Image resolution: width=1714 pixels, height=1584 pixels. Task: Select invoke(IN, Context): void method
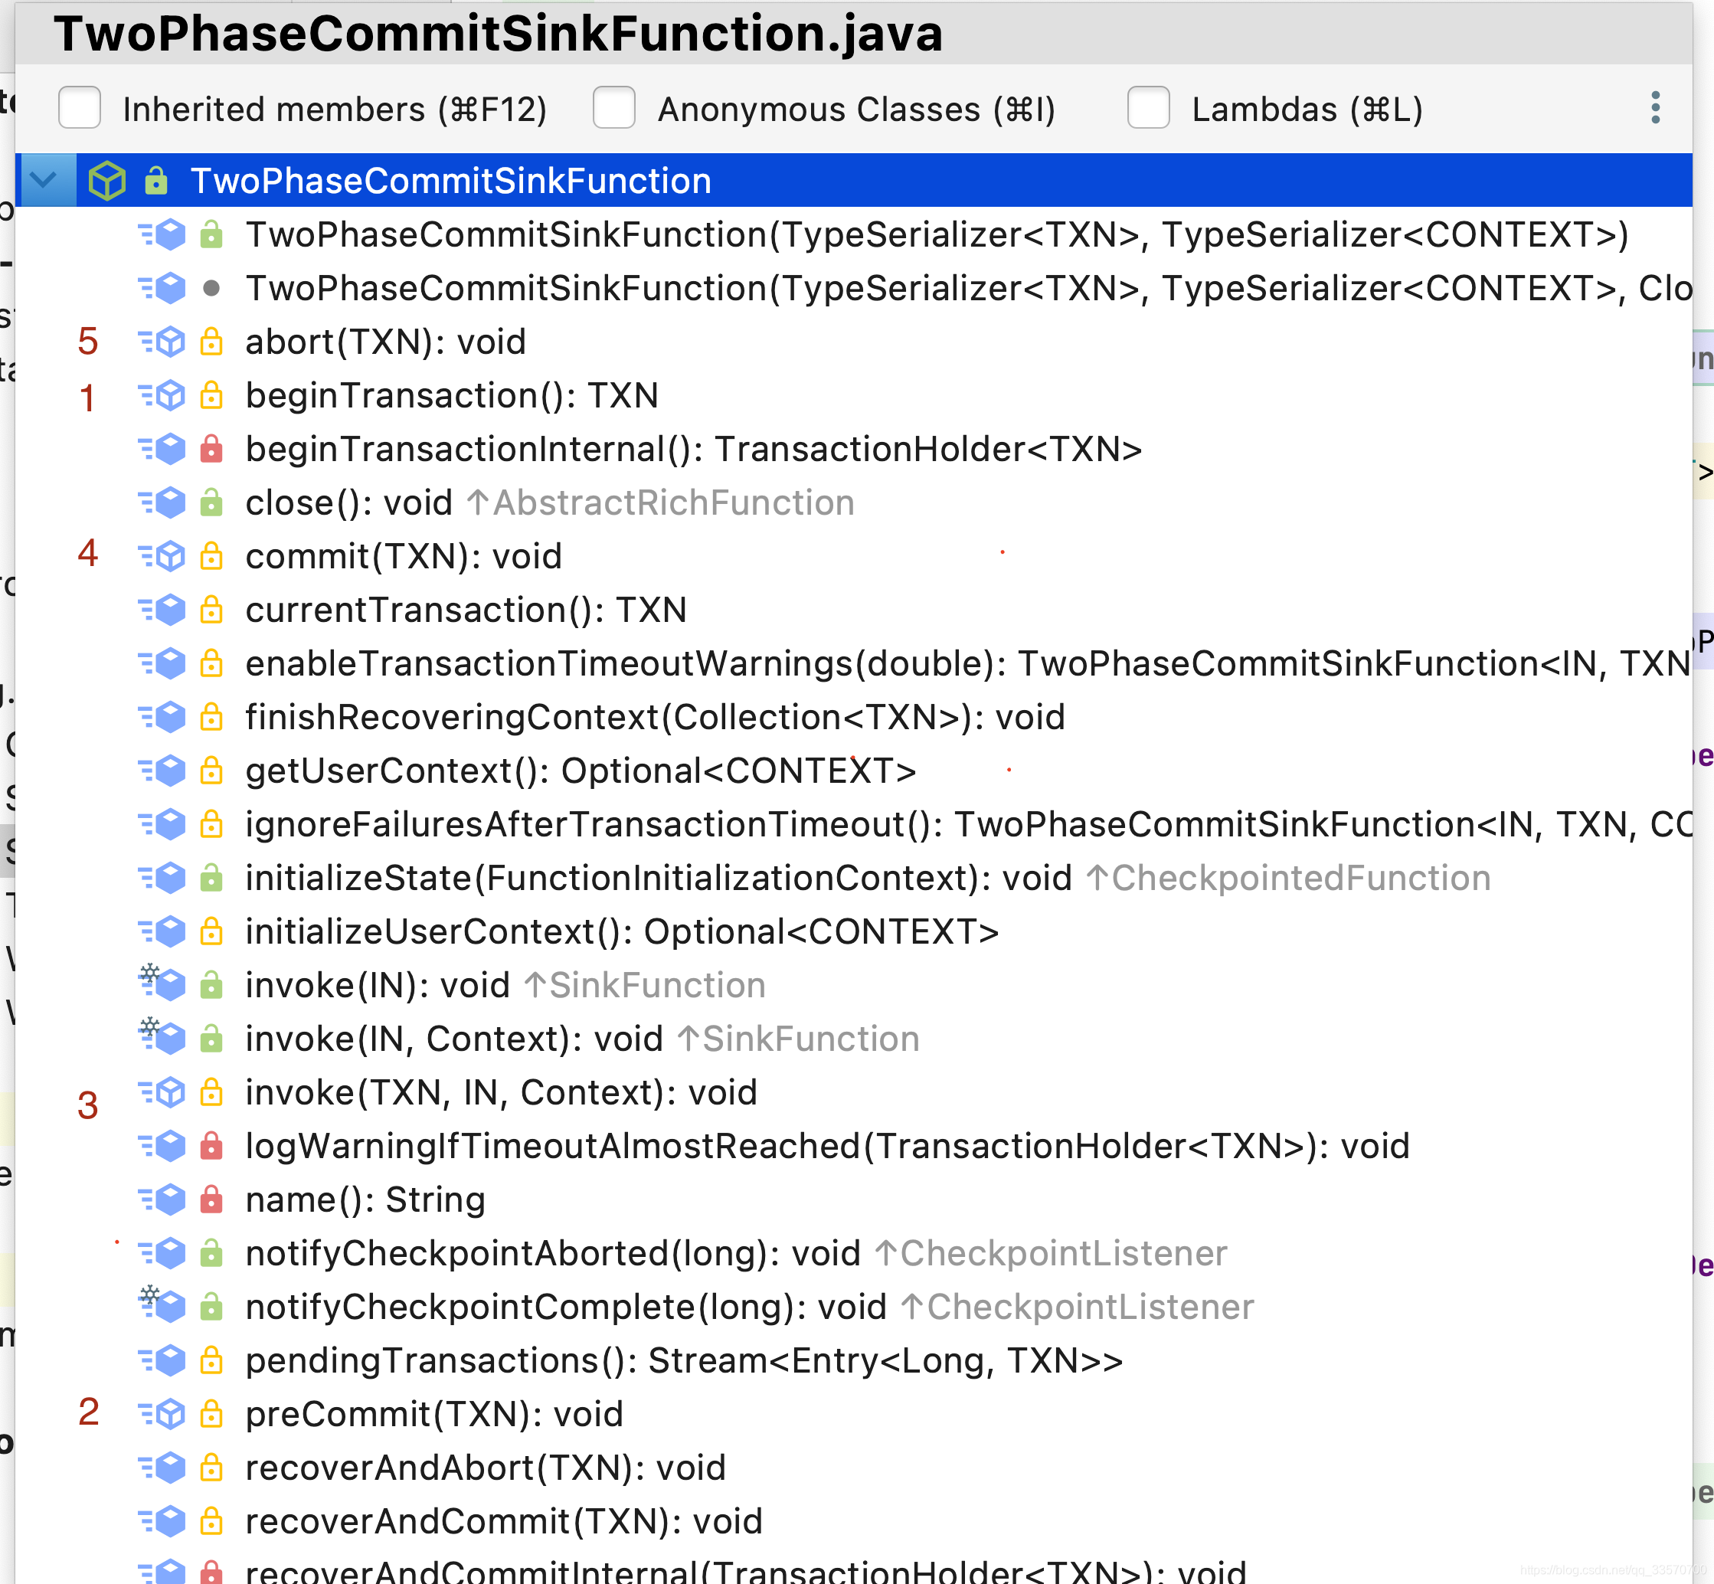(x=454, y=1039)
